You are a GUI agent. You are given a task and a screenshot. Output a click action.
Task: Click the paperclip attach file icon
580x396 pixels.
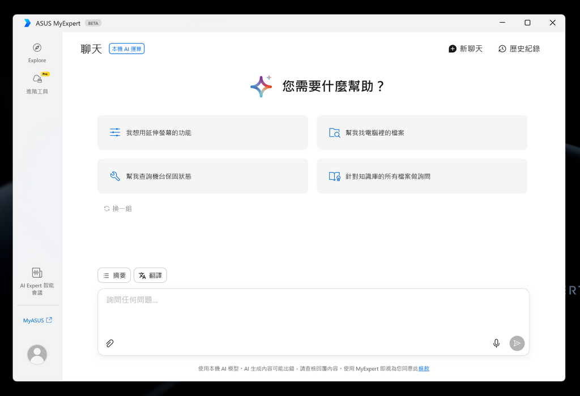(x=110, y=343)
